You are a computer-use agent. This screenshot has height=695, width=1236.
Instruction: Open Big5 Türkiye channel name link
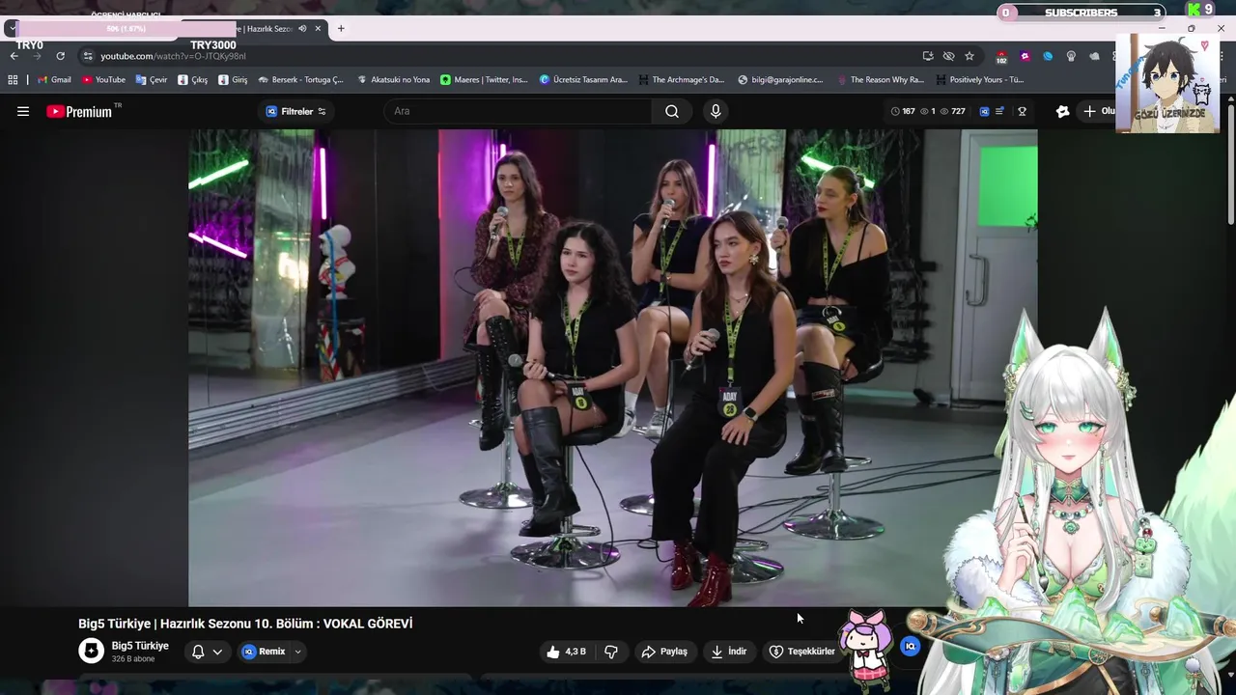[x=140, y=646]
